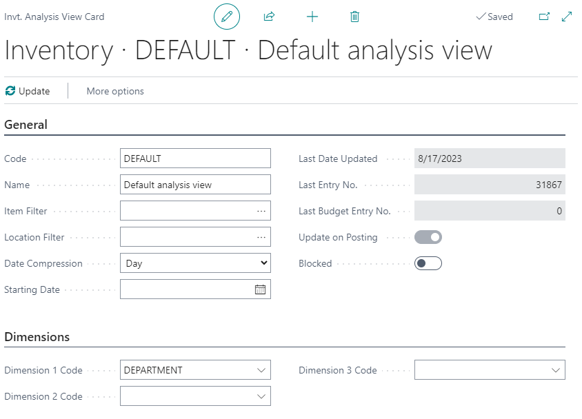Open the Date Compression dropdown
Viewport: 582px width, 419px height.
195,263
